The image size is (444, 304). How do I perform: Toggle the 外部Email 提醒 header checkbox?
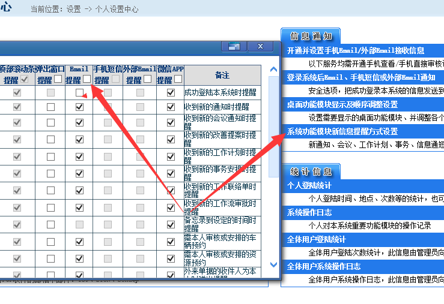tap(147, 79)
